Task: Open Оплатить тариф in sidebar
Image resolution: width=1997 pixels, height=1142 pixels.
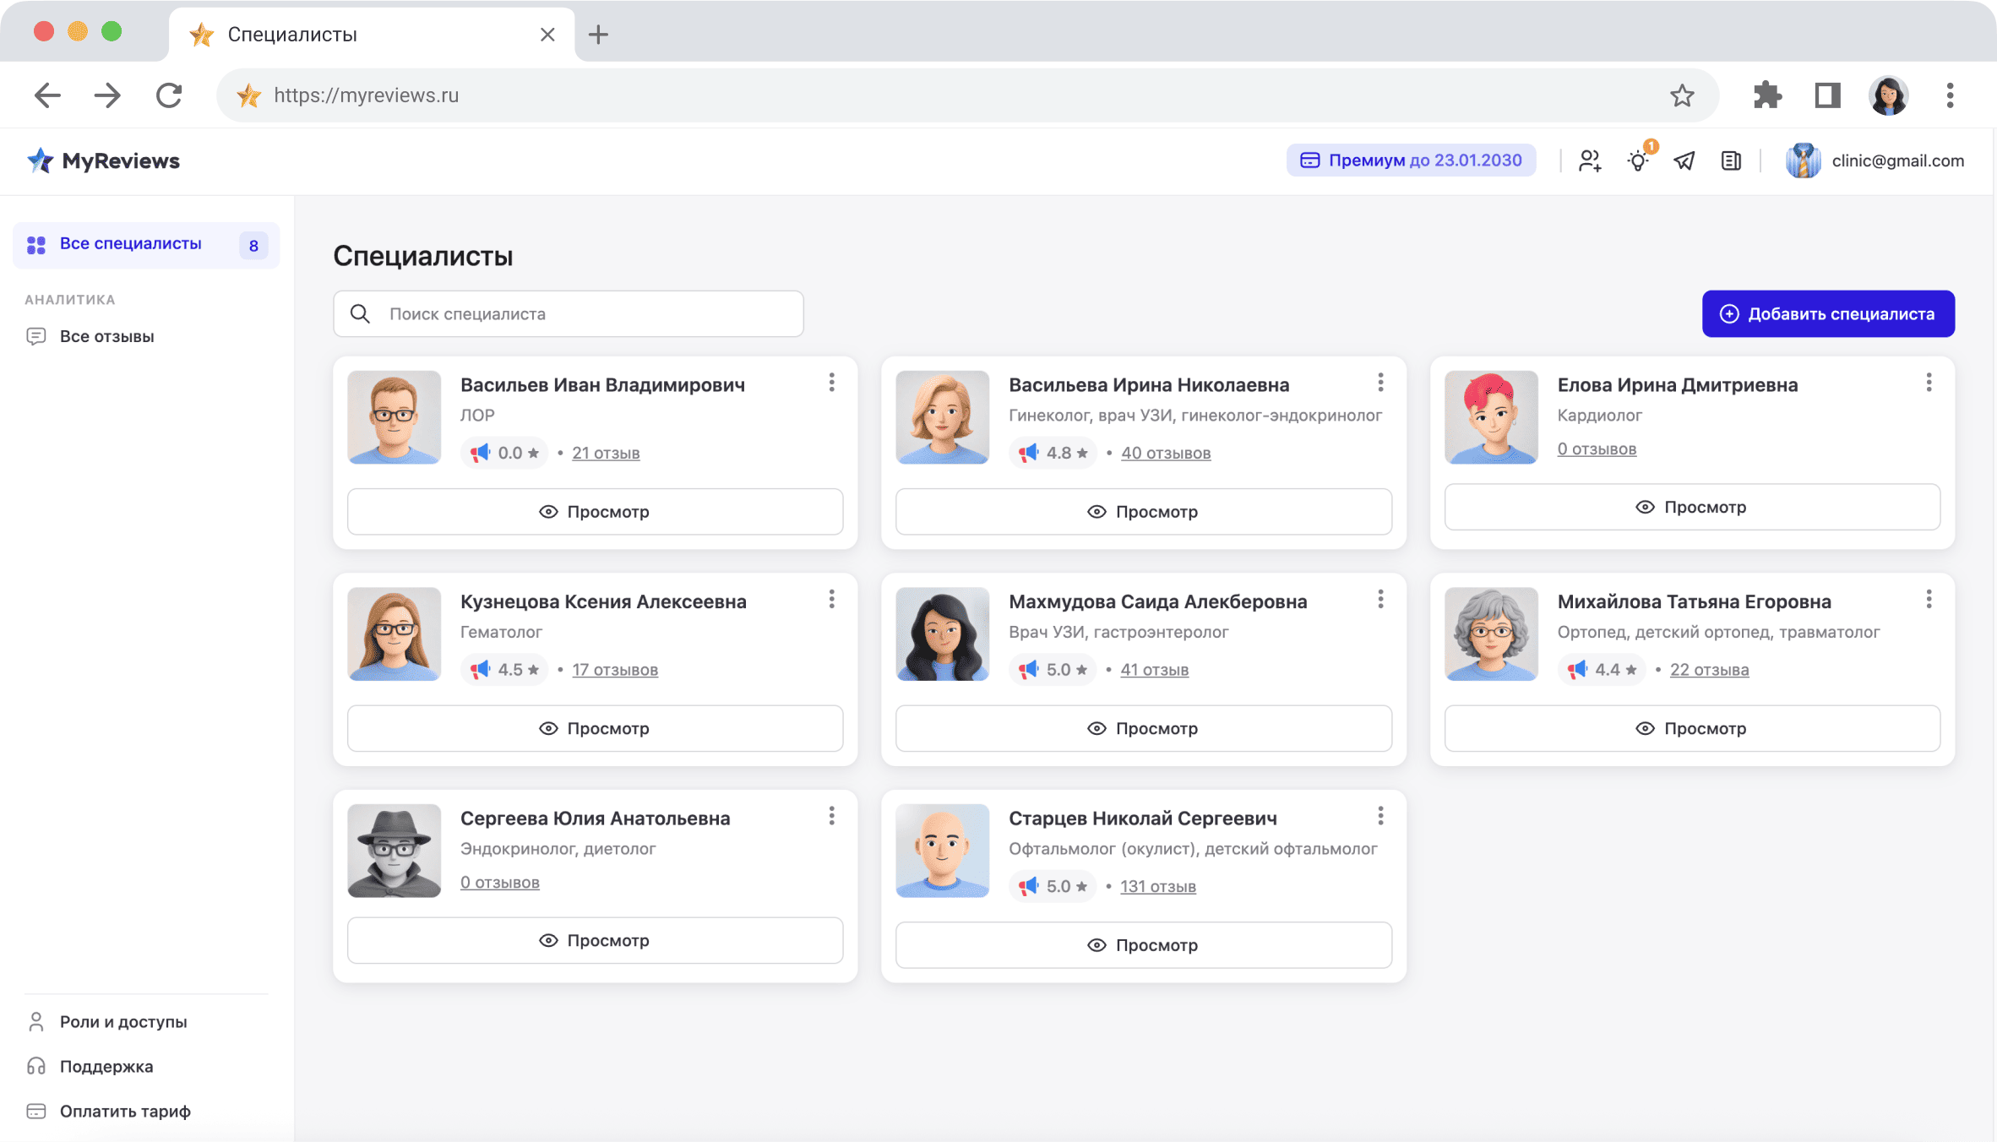Action: [x=108, y=1111]
